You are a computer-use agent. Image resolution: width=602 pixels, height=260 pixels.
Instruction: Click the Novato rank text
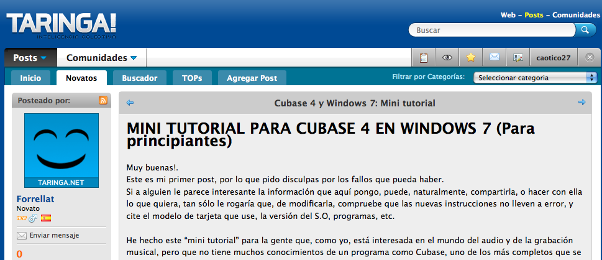(28, 208)
